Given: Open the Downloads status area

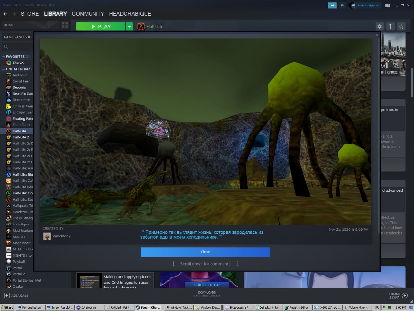Looking at the screenshot, I should pyautogui.click(x=207, y=294).
